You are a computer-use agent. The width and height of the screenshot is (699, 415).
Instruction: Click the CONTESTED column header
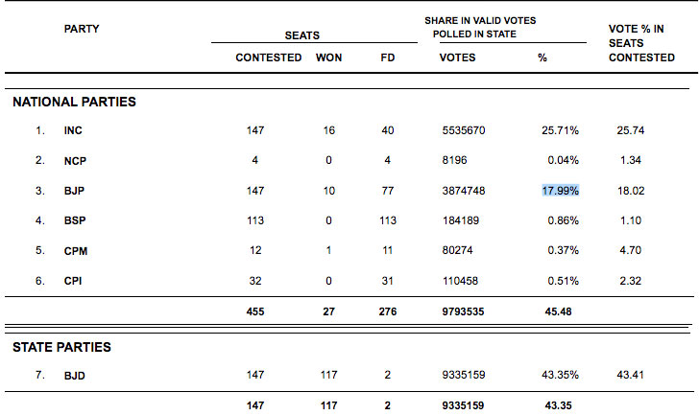(268, 58)
